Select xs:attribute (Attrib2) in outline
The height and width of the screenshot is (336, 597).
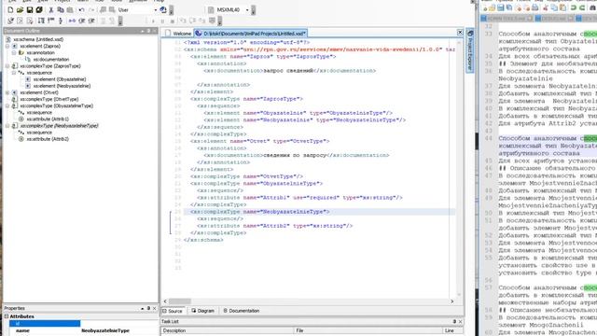point(48,139)
